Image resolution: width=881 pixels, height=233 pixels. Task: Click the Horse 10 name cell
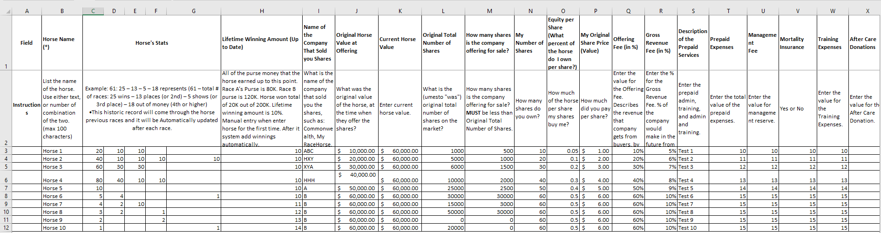pyautogui.click(x=62, y=228)
